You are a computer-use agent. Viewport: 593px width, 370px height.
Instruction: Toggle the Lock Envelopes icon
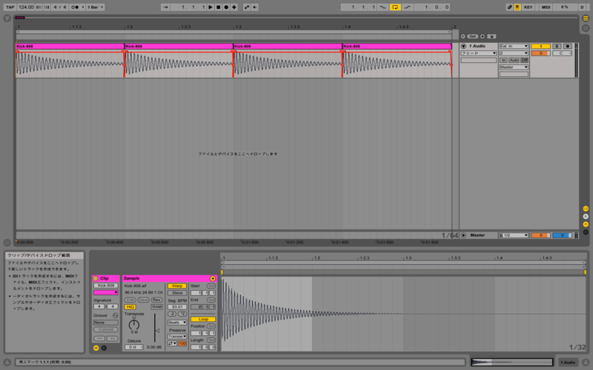[491, 36]
